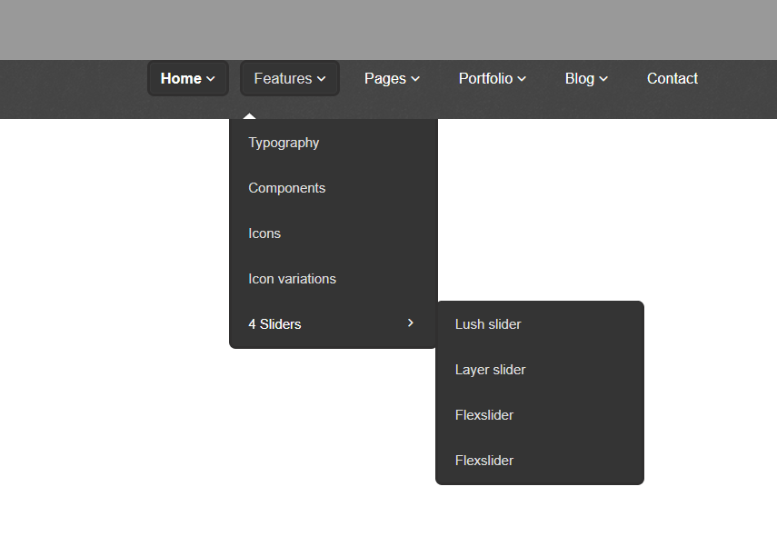Open the Blog dropdown chevron
This screenshot has height=546, width=777.
pyautogui.click(x=603, y=79)
